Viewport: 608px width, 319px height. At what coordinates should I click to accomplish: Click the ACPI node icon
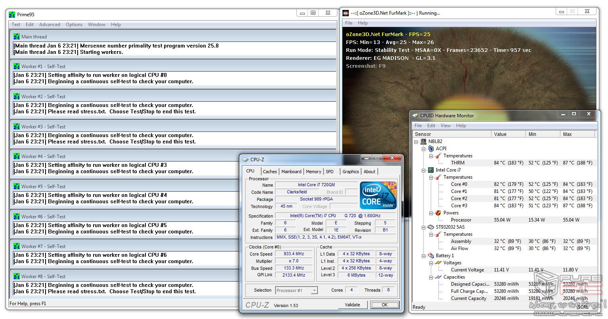tap(431, 149)
